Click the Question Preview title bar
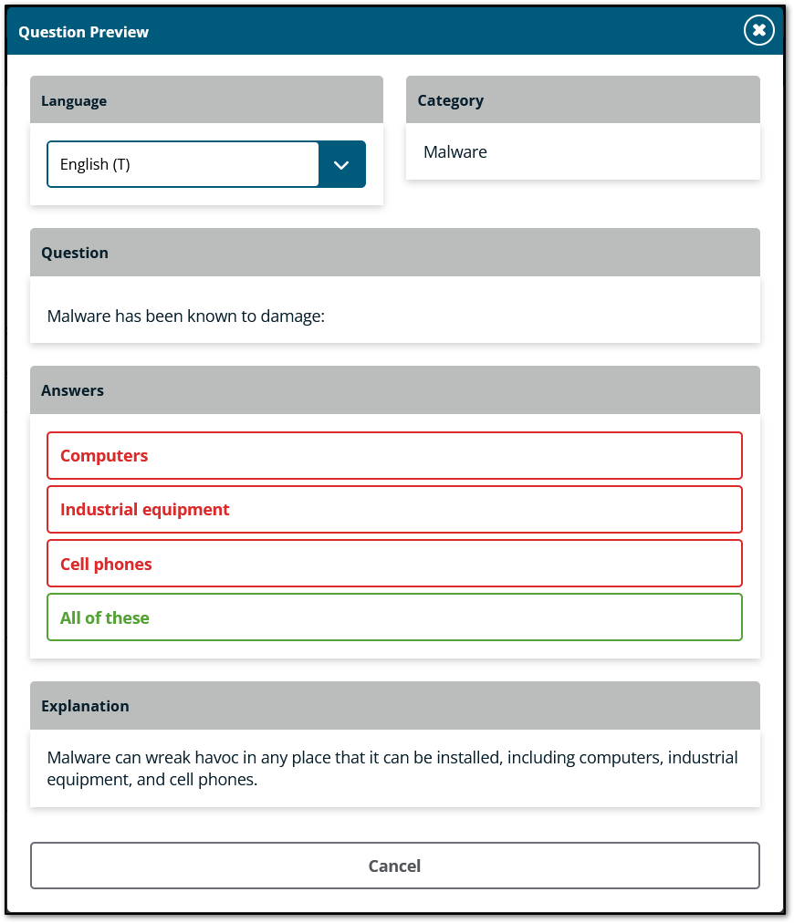This screenshot has height=923, width=794. click(x=83, y=31)
